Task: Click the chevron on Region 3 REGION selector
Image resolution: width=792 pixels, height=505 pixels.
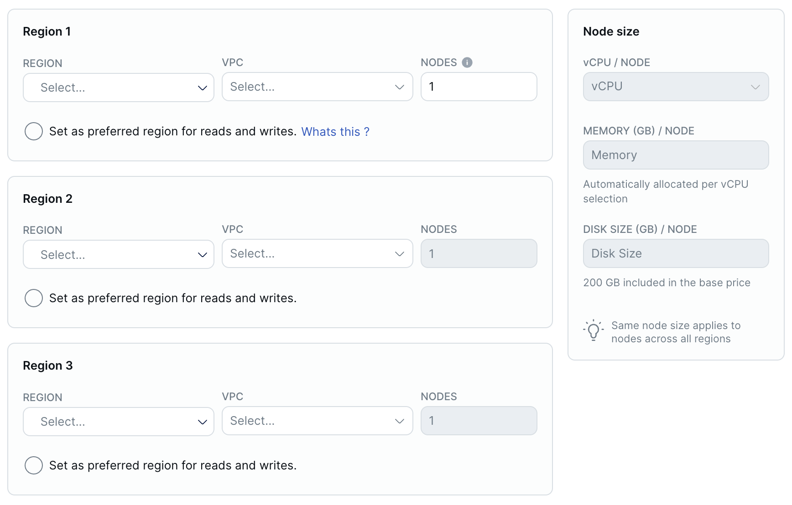Action: pyautogui.click(x=202, y=421)
